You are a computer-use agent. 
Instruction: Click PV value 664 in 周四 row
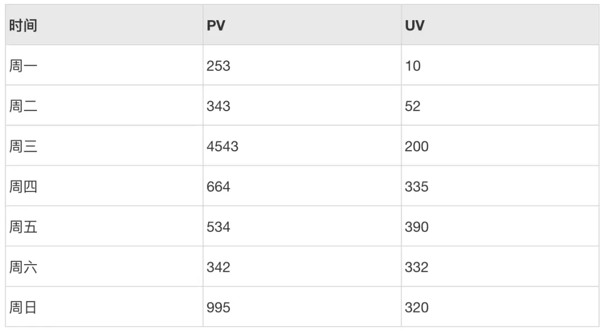219,186
